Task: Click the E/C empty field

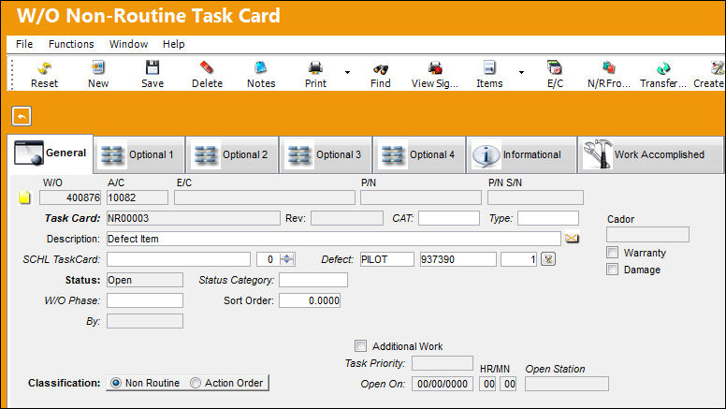Action: [x=265, y=197]
